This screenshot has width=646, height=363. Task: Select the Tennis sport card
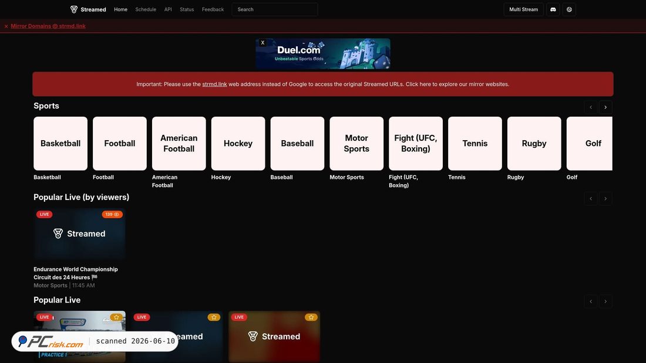(x=475, y=143)
